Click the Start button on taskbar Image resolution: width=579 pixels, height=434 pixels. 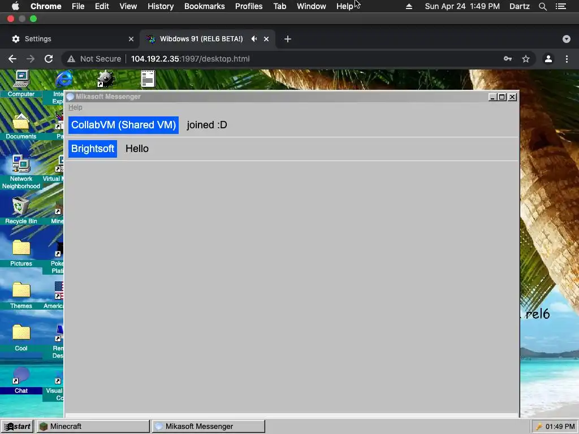[x=17, y=426]
